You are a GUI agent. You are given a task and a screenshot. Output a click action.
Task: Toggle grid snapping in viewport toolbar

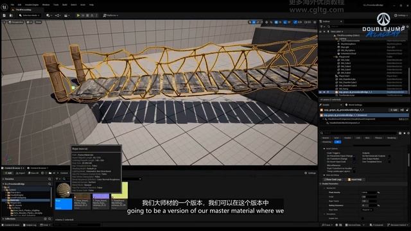275,22
